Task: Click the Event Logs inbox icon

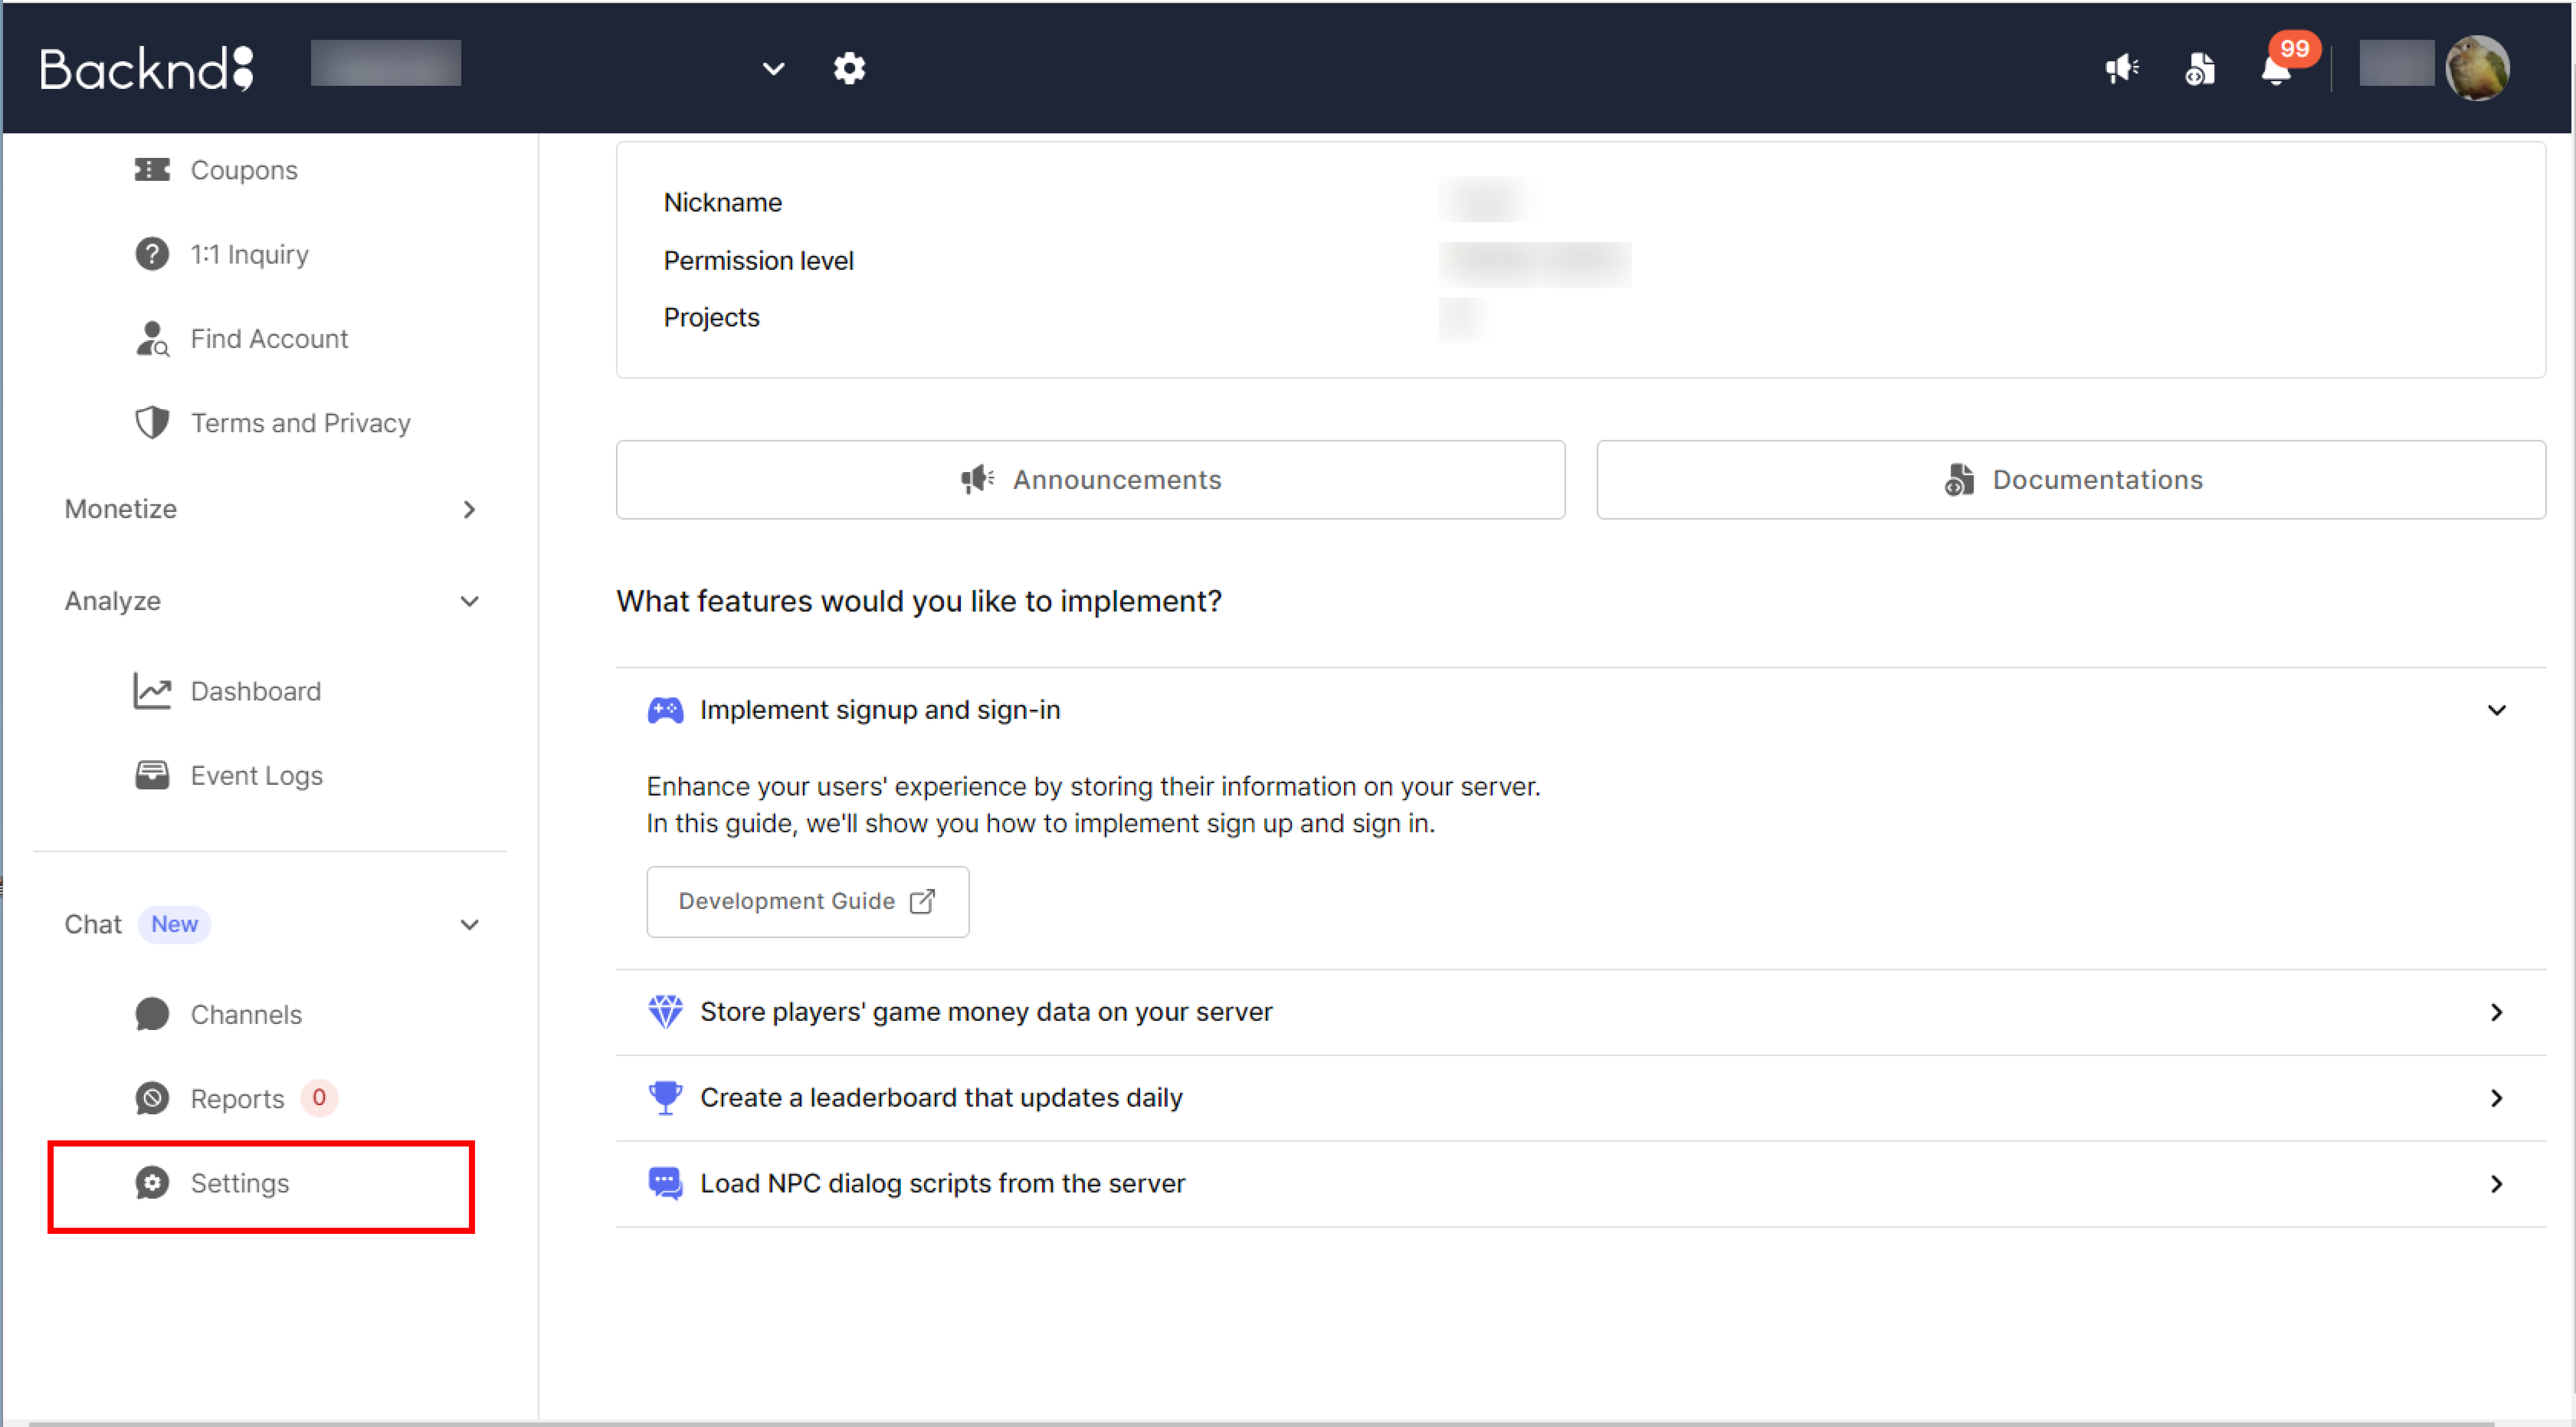Action: [152, 775]
